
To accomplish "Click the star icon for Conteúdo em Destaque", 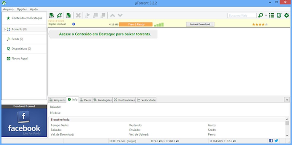I will pos(8,18).
